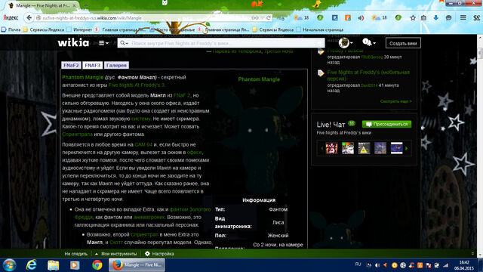Click the first chat user avatar thumbnail
483x272 pixels.
pos(331,148)
